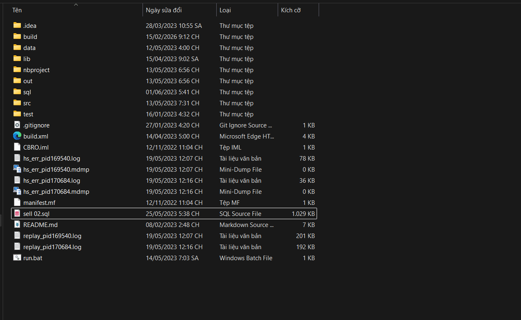
Task: Click the 78 KB size value
Action: (x=307, y=158)
